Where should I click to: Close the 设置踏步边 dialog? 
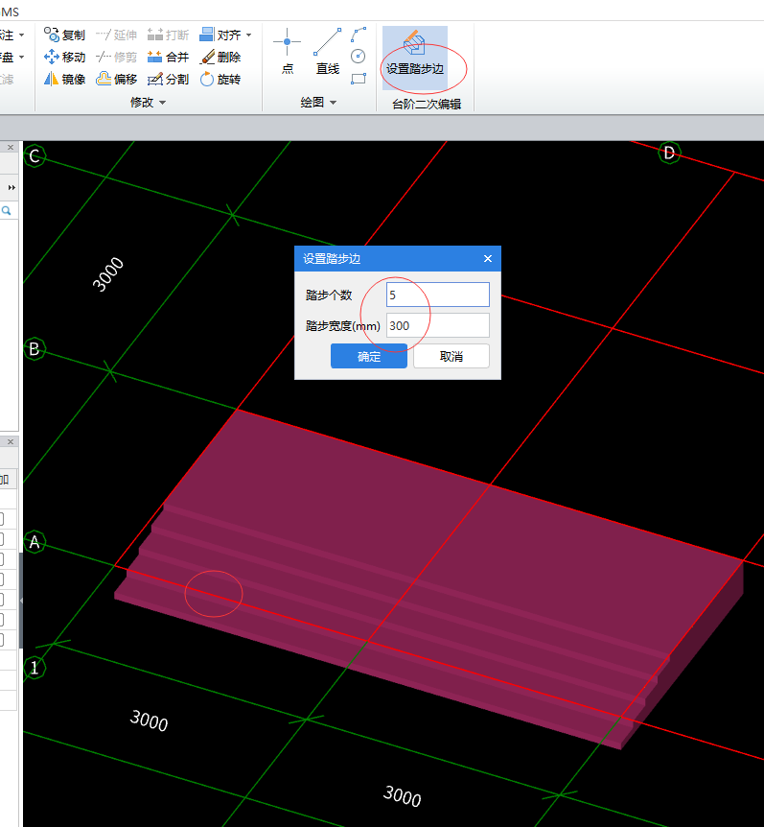pos(488,258)
